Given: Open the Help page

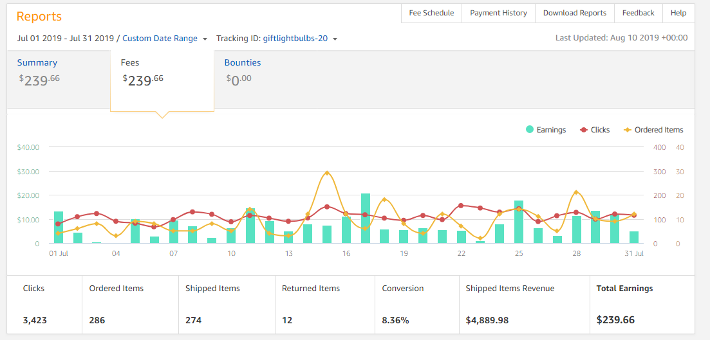Looking at the screenshot, I should (678, 13).
